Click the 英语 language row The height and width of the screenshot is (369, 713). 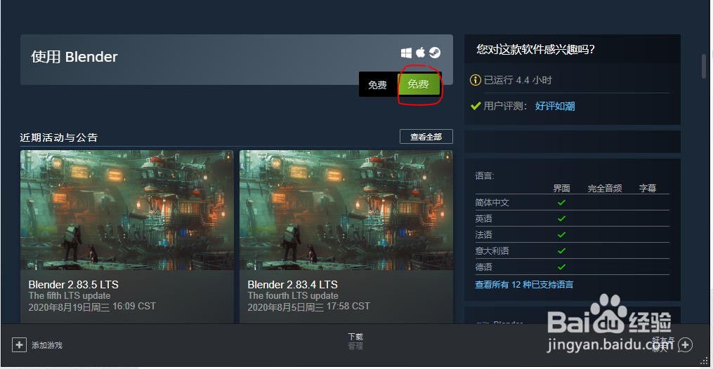(x=572, y=218)
